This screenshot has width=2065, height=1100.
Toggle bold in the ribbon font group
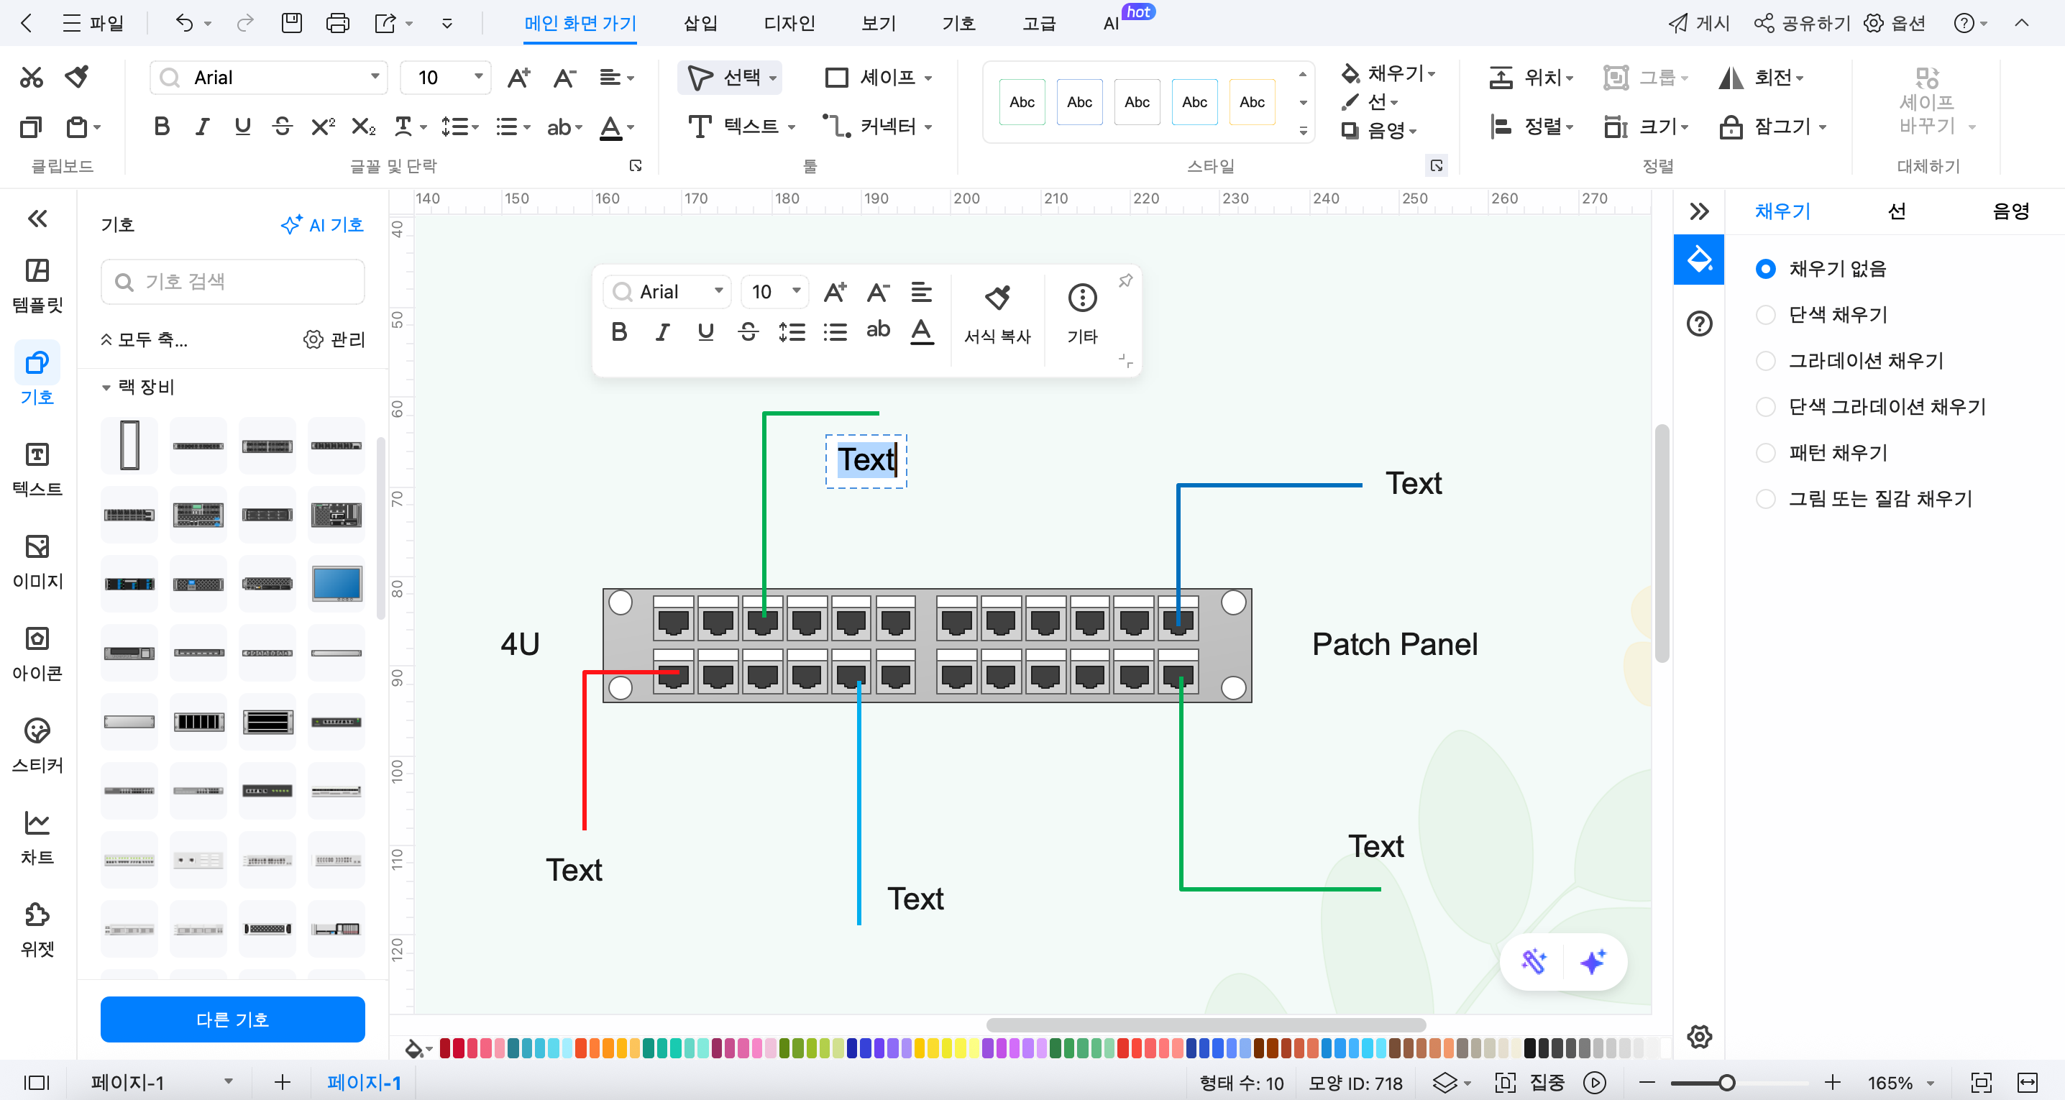[x=162, y=127]
